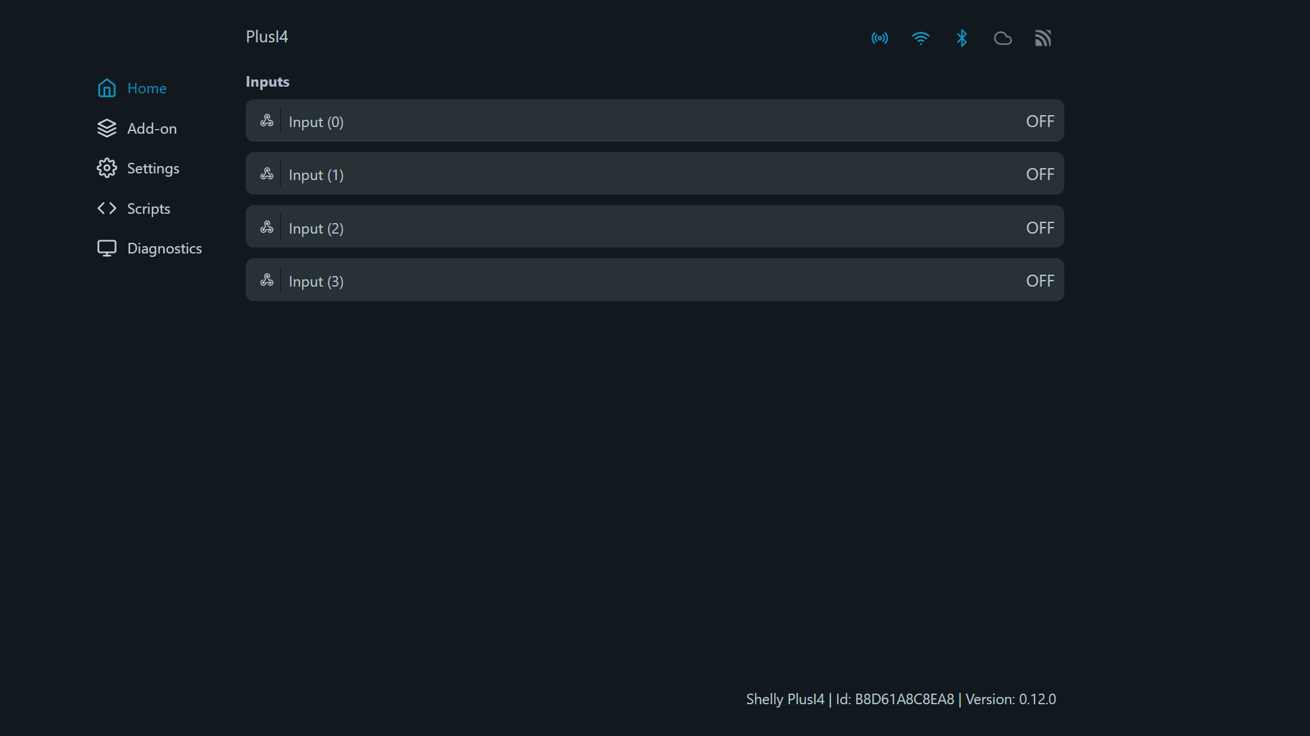Screen dimensions: 1310x736
Task: Click the Scripts code icon
Action: click(x=106, y=208)
